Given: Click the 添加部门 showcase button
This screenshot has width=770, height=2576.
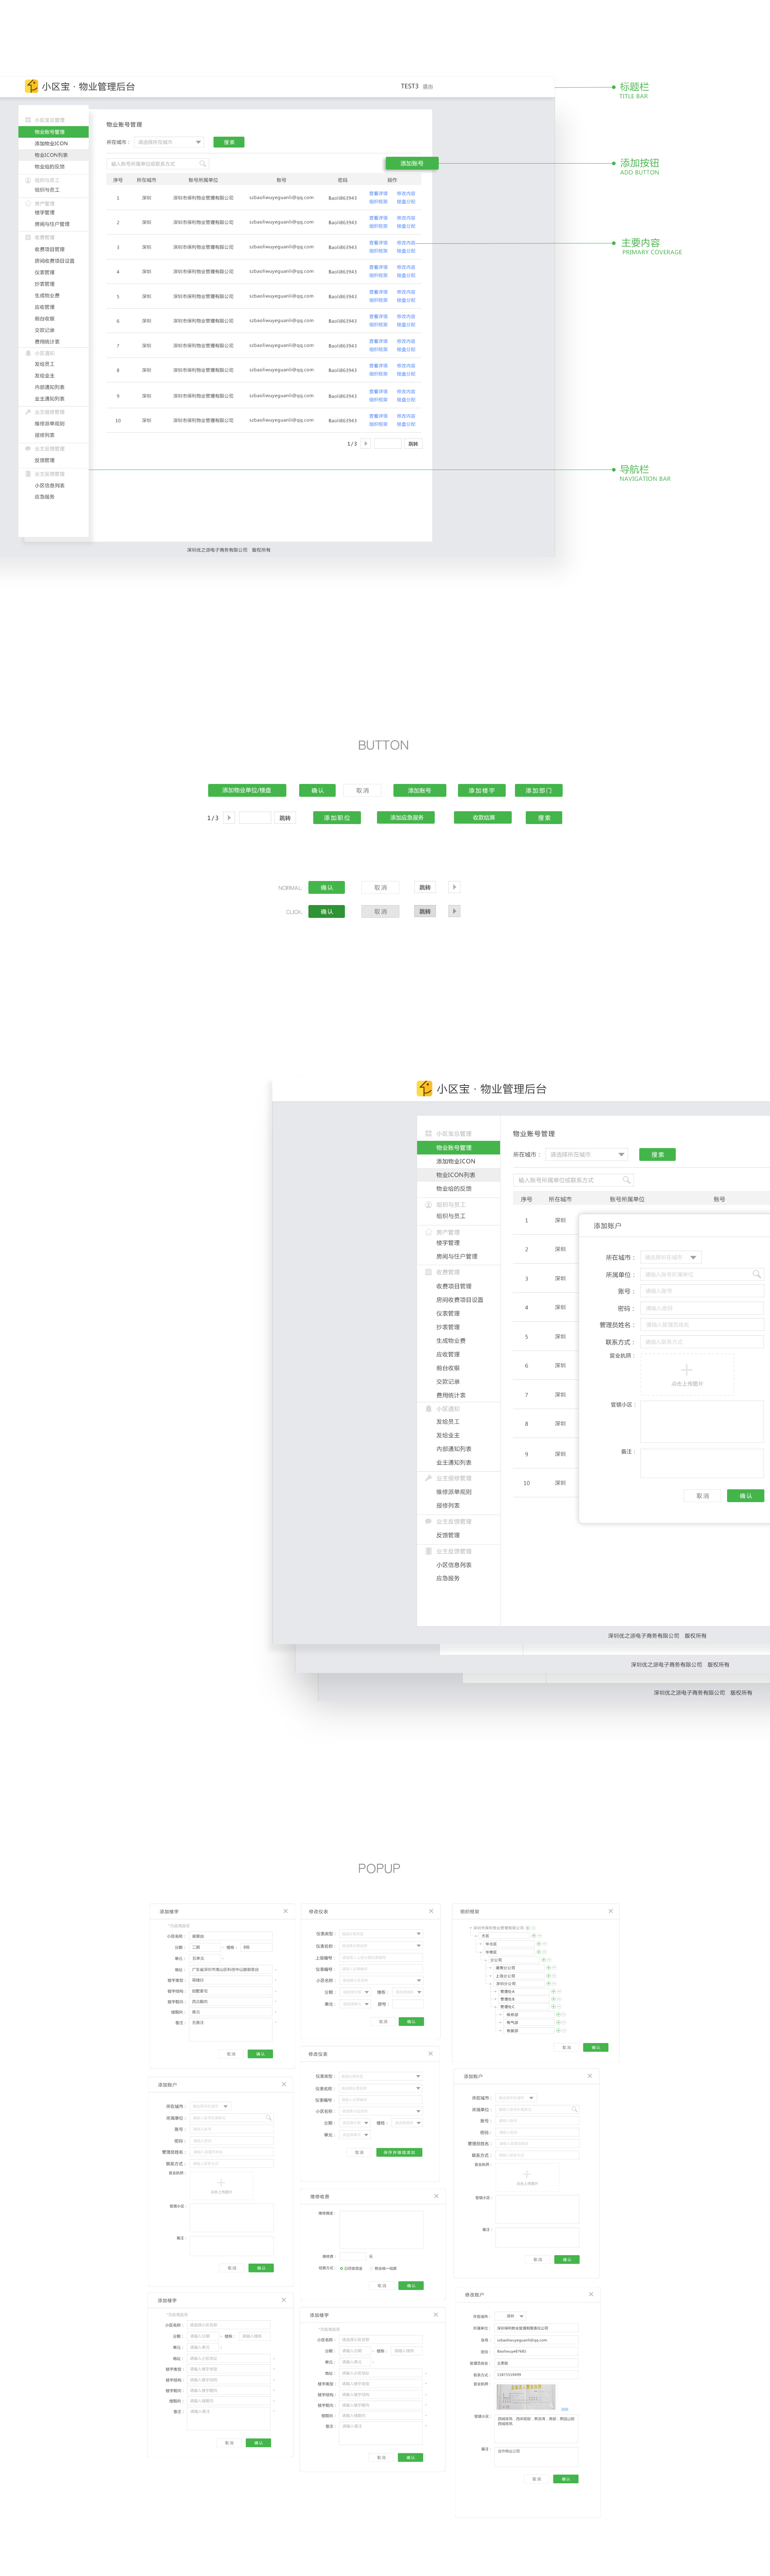Looking at the screenshot, I should (x=538, y=790).
